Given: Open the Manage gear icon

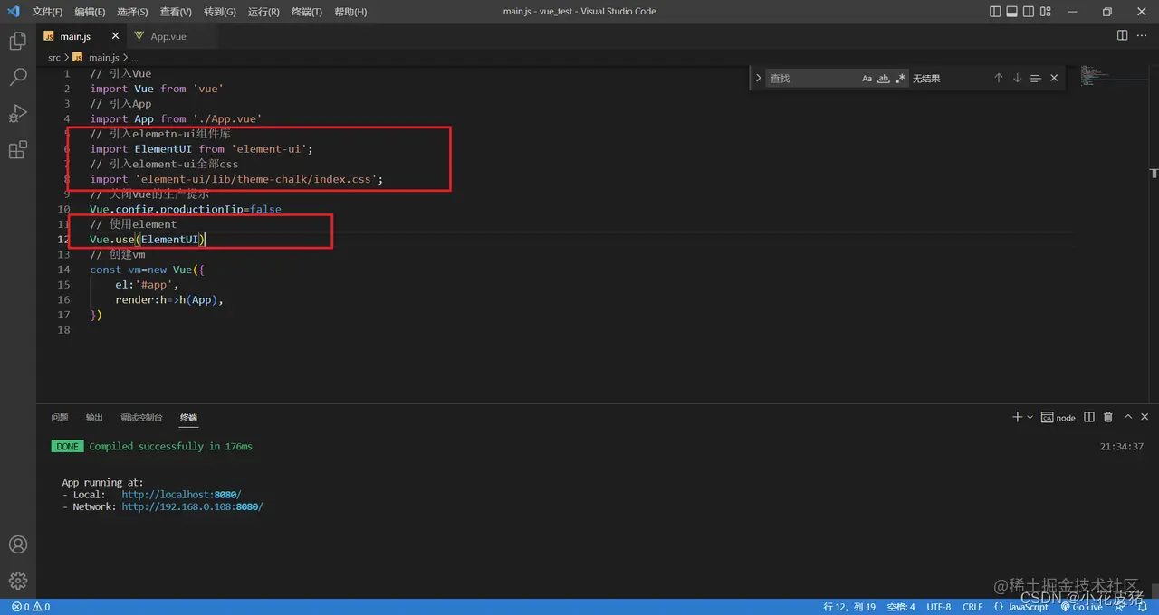Looking at the screenshot, I should pos(17,581).
